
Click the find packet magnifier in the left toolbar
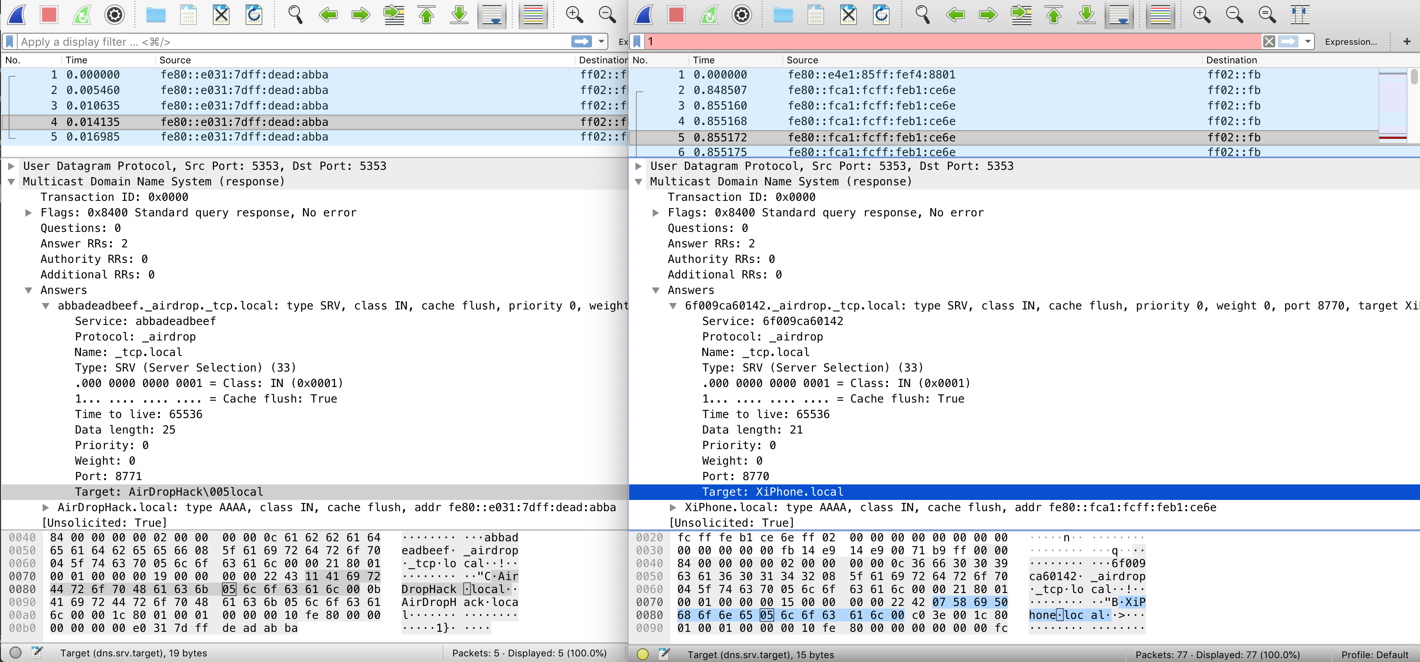coord(295,15)
